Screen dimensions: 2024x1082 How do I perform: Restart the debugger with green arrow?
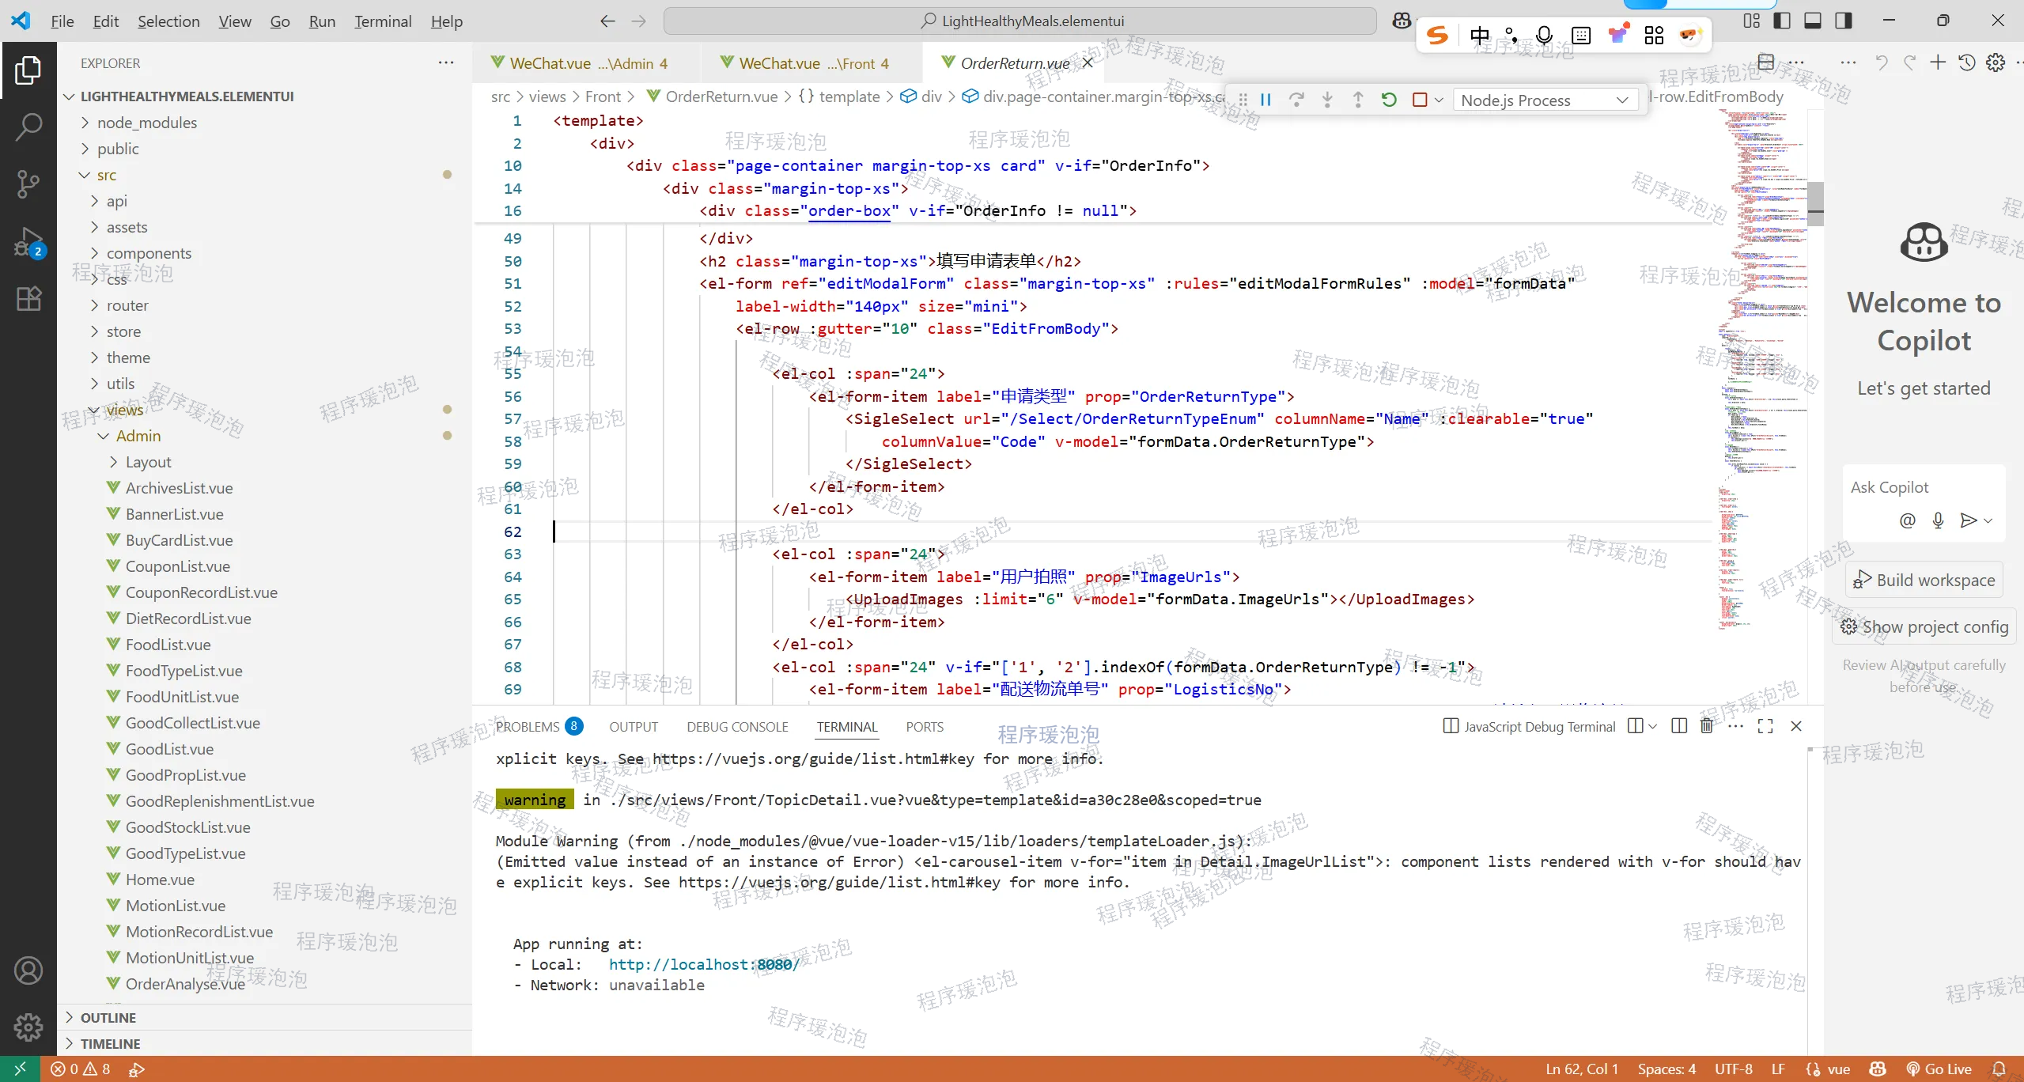tap(1389, 100)
